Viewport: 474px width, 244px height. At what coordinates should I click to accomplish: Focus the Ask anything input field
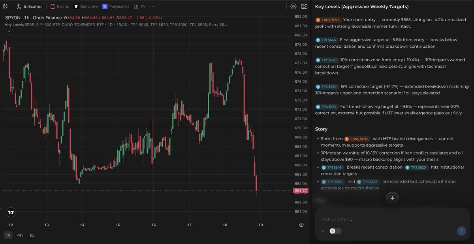[x=392, y=220]
